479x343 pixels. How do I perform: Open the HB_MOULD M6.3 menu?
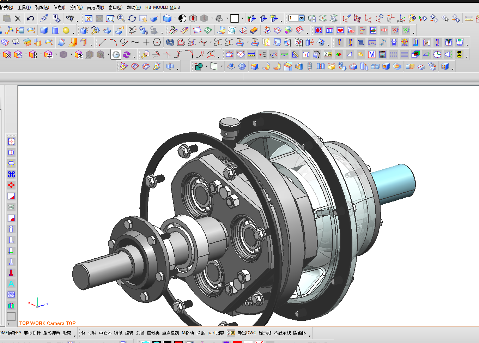(163, 7)
